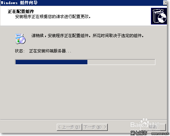Image resolution: width=170 pixels, height=136 pixels.
Task: Click the Baidu 经验 watermark logo
Action: [x=145, y=124]
